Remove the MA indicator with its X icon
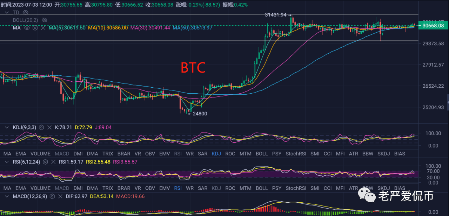This screenshot has width=449, height=216. (x=43, y=27)
